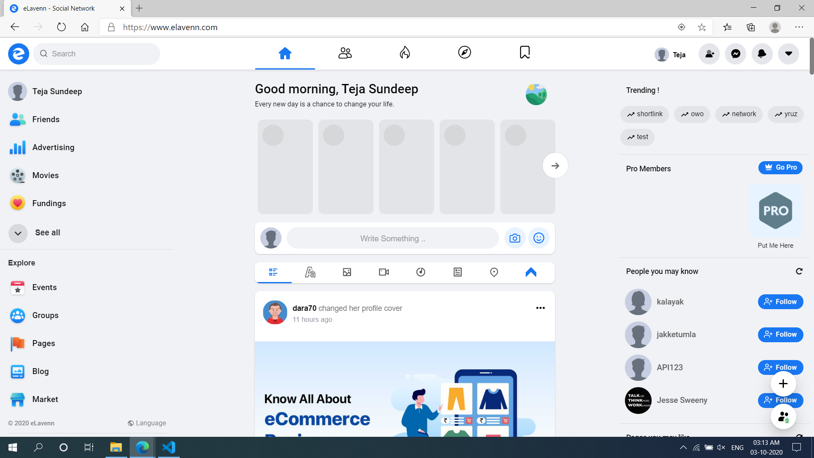Click camera icon in post composer
814x458 pixels.
[515, 238]
